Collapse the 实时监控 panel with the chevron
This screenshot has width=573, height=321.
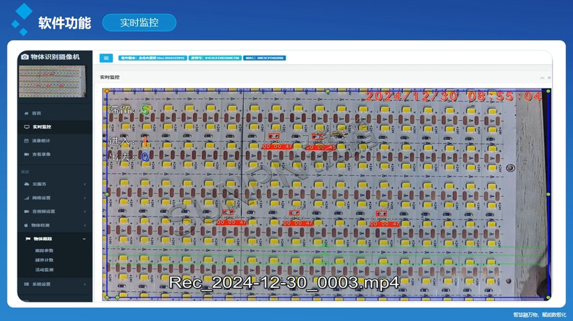point(542,78)
